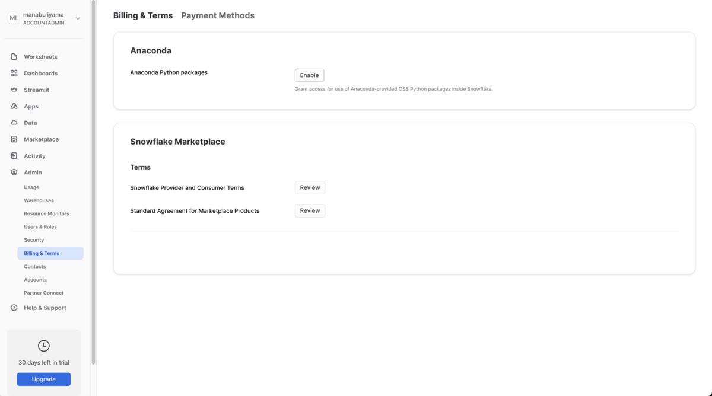Navigate to Apps in sidebar
Screen dimensions: 712x396
click(x=31, y=107)
